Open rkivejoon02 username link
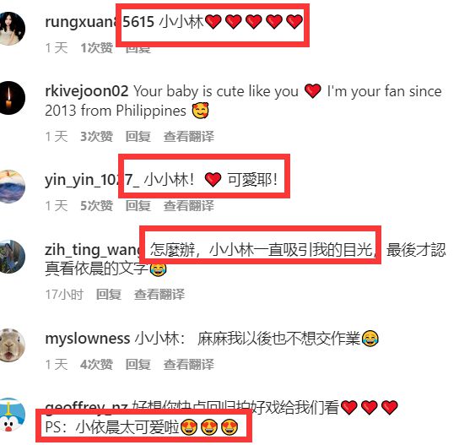Viewport: 459px width, 445px height. click(87, 91)
